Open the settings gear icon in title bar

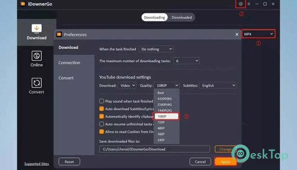(x=241, y=4)
